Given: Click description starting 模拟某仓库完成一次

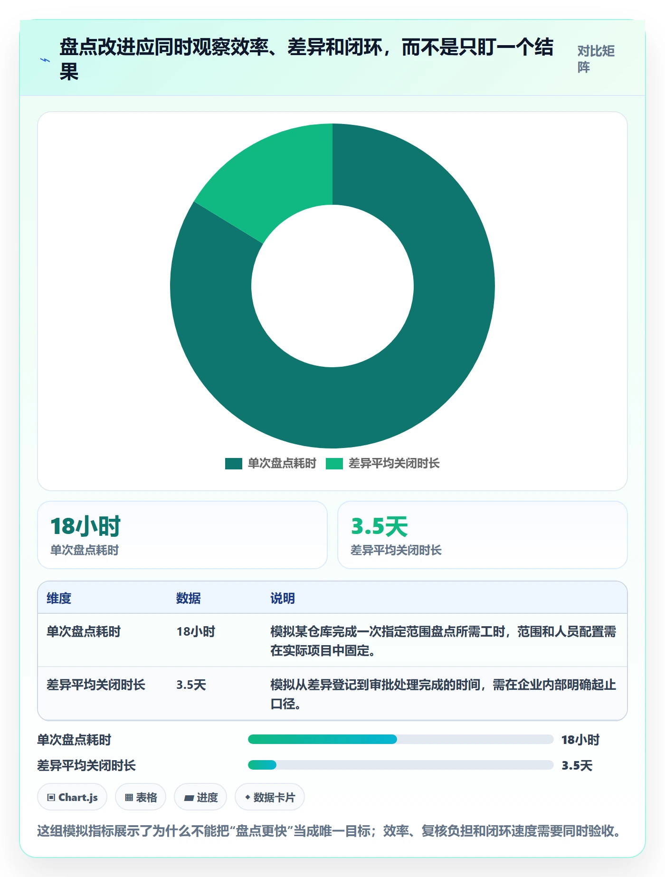Looking at the screenshot, I should pos(443,641).
